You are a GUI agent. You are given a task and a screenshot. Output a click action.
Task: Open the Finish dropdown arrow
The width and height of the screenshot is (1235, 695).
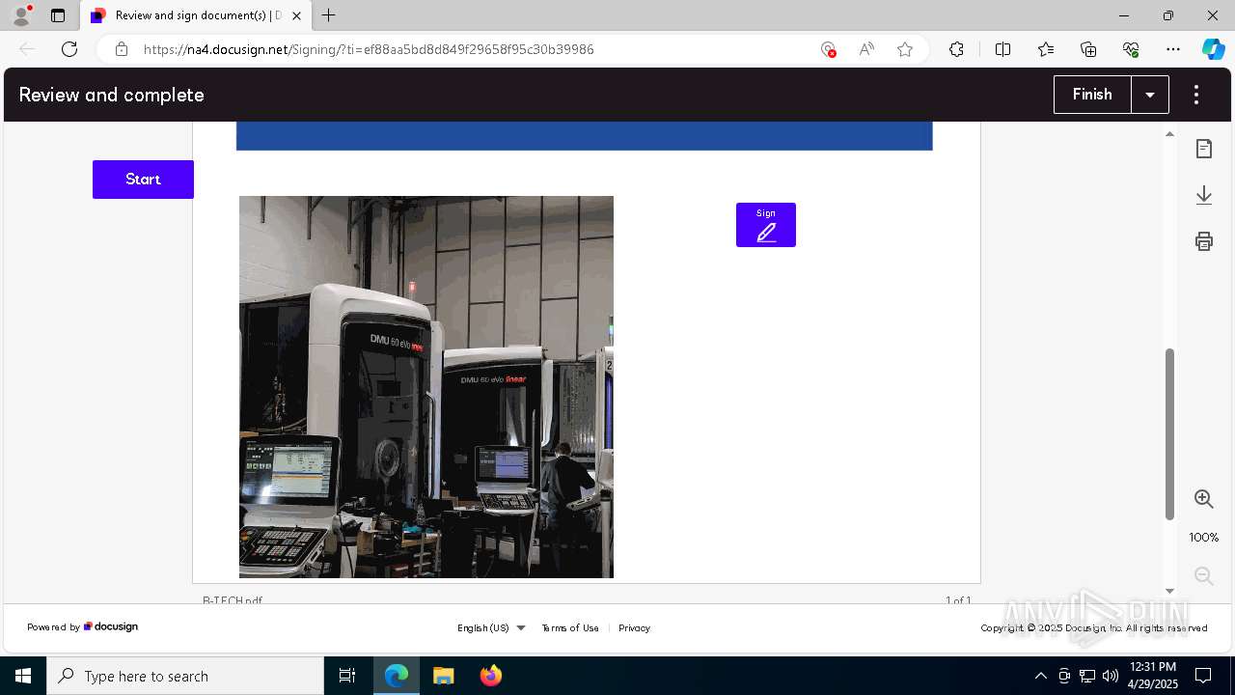1150,95
